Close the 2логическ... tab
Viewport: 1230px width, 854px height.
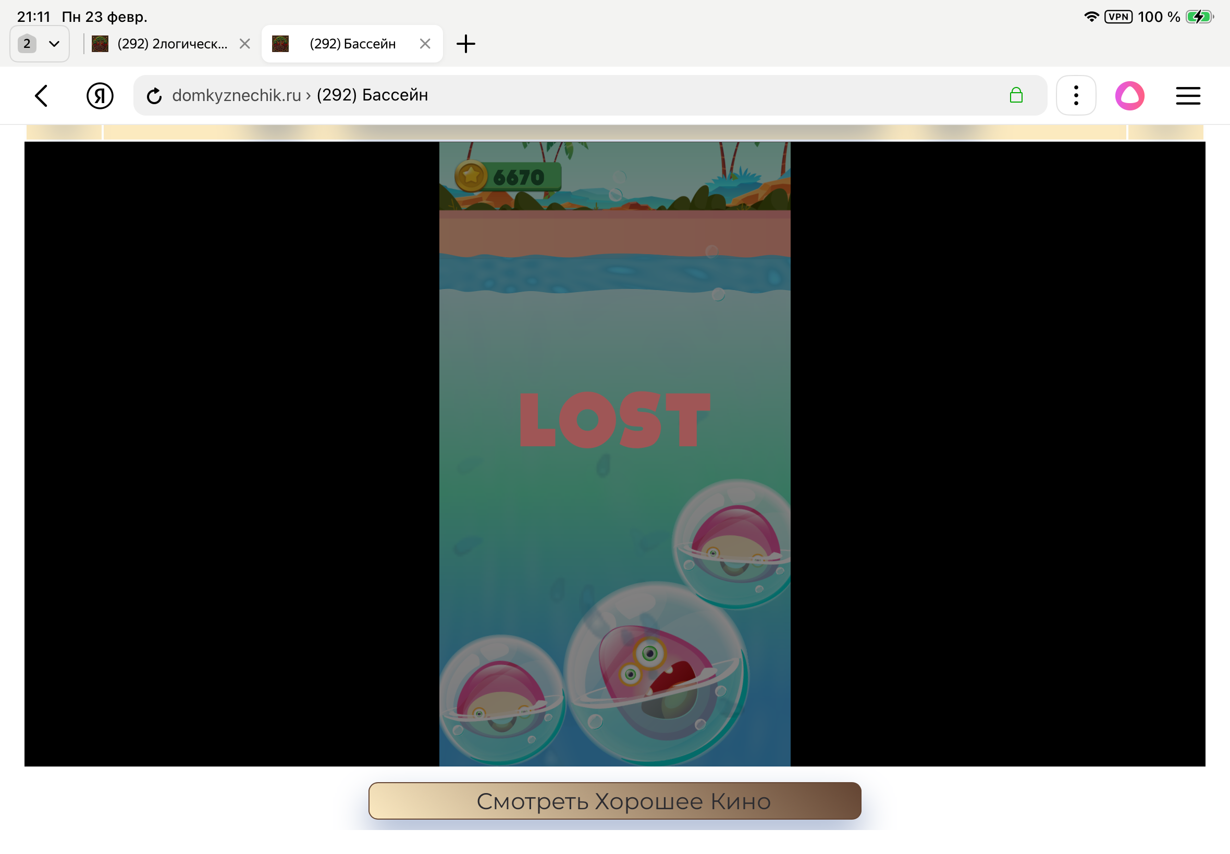click(x=245, y=44)
